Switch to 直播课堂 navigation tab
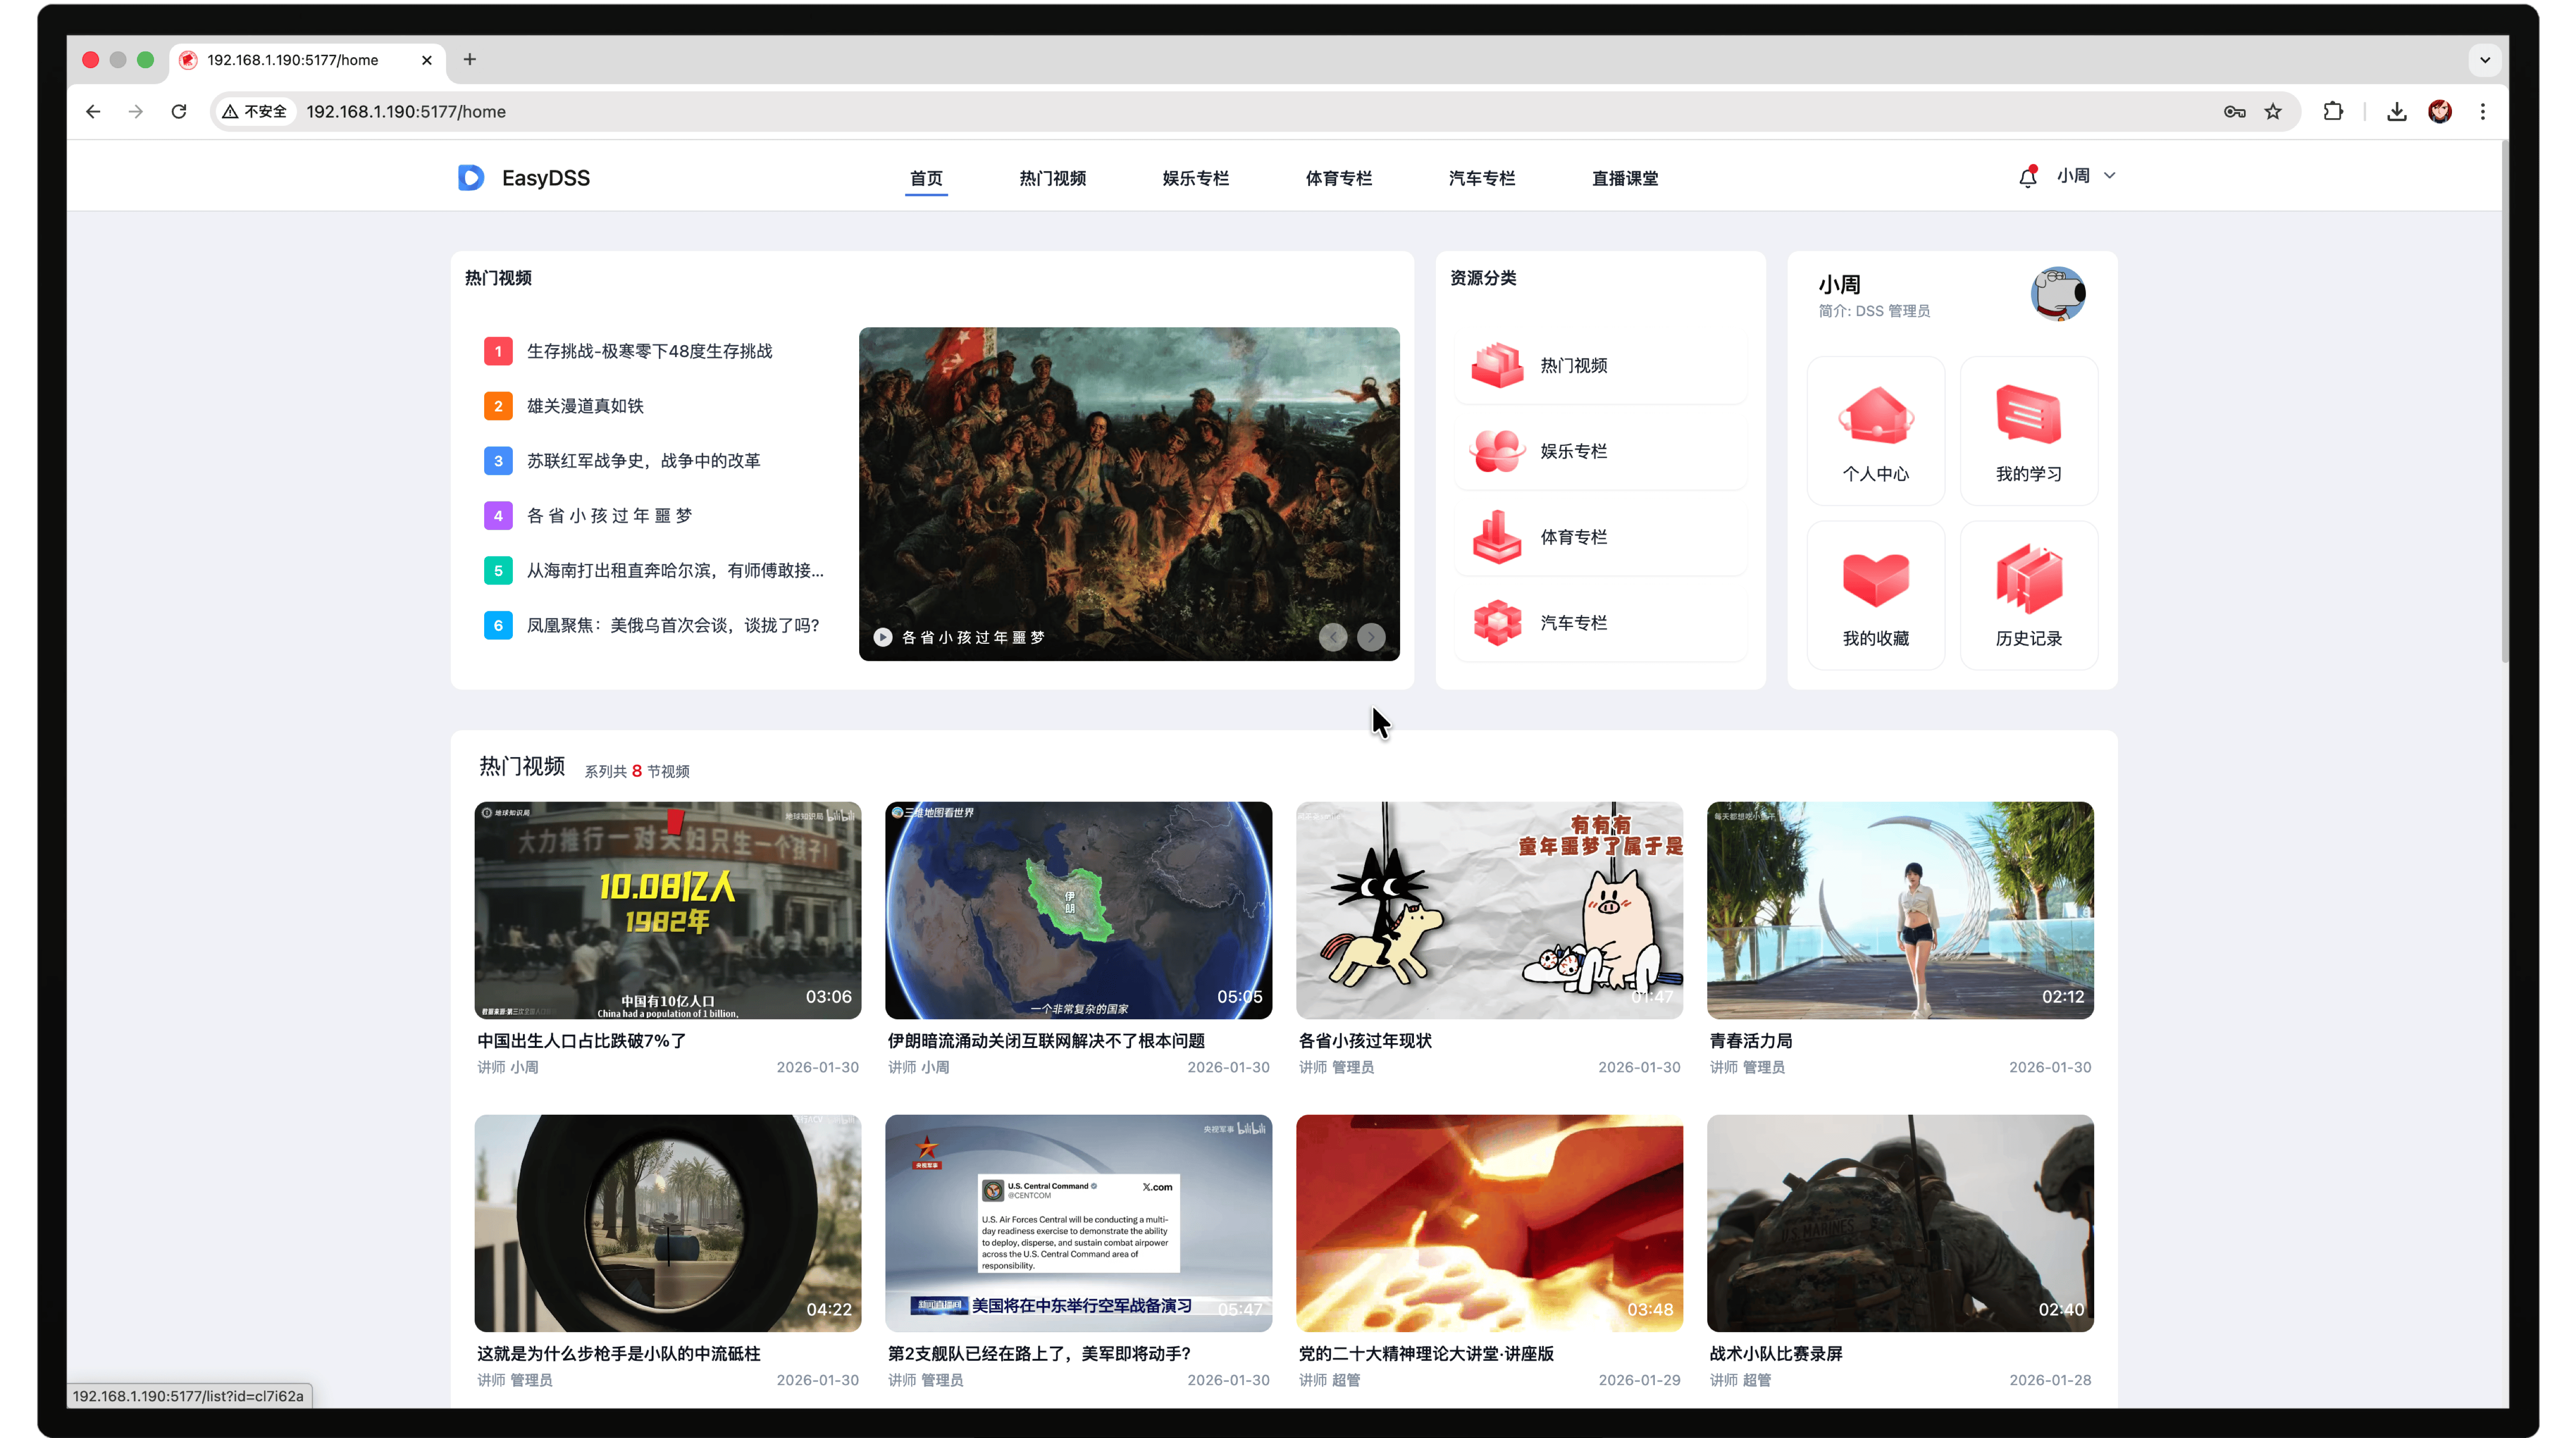Viewport: 2576px width, 1438px height. coord(1624,178)
